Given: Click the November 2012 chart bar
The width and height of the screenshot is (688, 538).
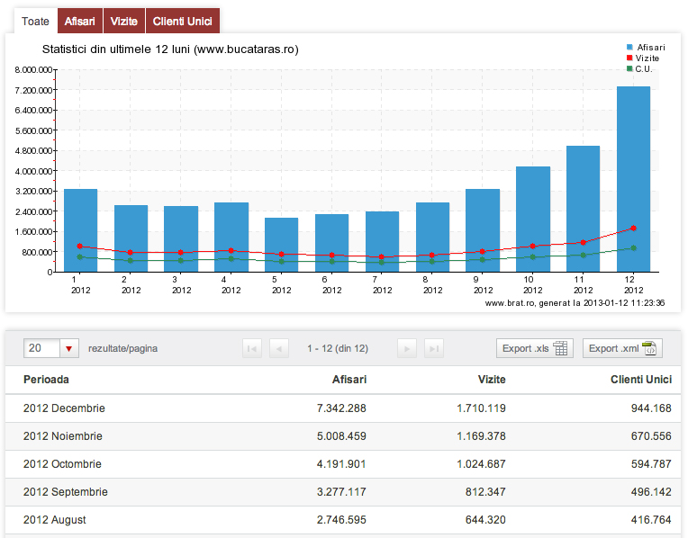Looking at the screenshot, I should 583,209.
